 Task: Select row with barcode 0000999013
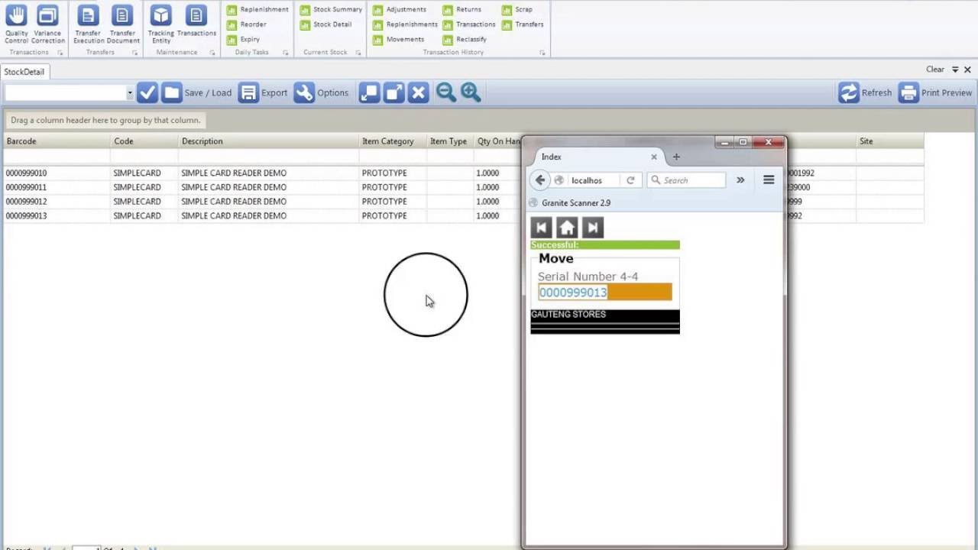(262, 216)
